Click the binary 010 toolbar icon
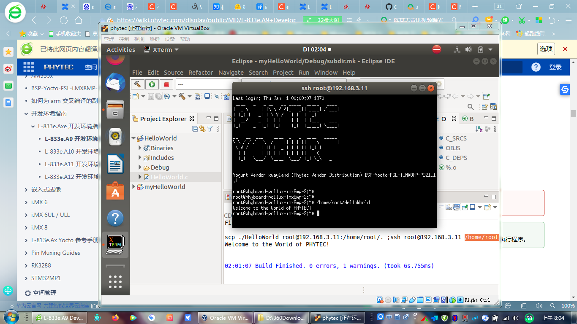This screenshot has height=324, width=577. tap(198, 97)
